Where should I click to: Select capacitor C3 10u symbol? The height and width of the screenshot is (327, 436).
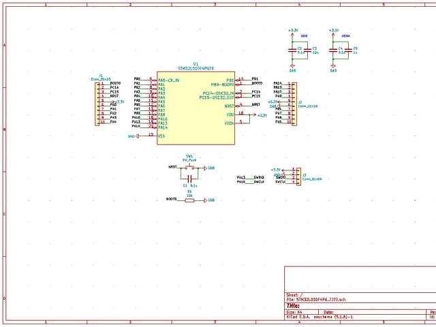[307, 50]
